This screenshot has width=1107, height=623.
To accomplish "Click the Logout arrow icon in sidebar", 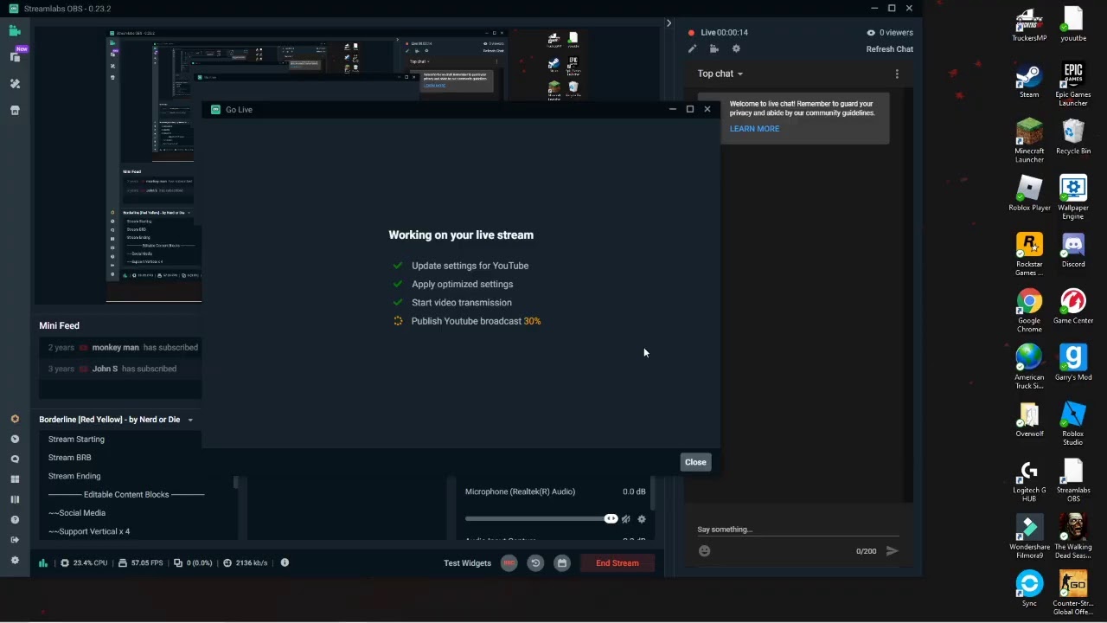I will click(x=15, y=540).
